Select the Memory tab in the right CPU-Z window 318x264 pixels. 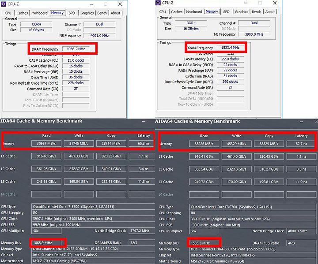click(212, 11)
